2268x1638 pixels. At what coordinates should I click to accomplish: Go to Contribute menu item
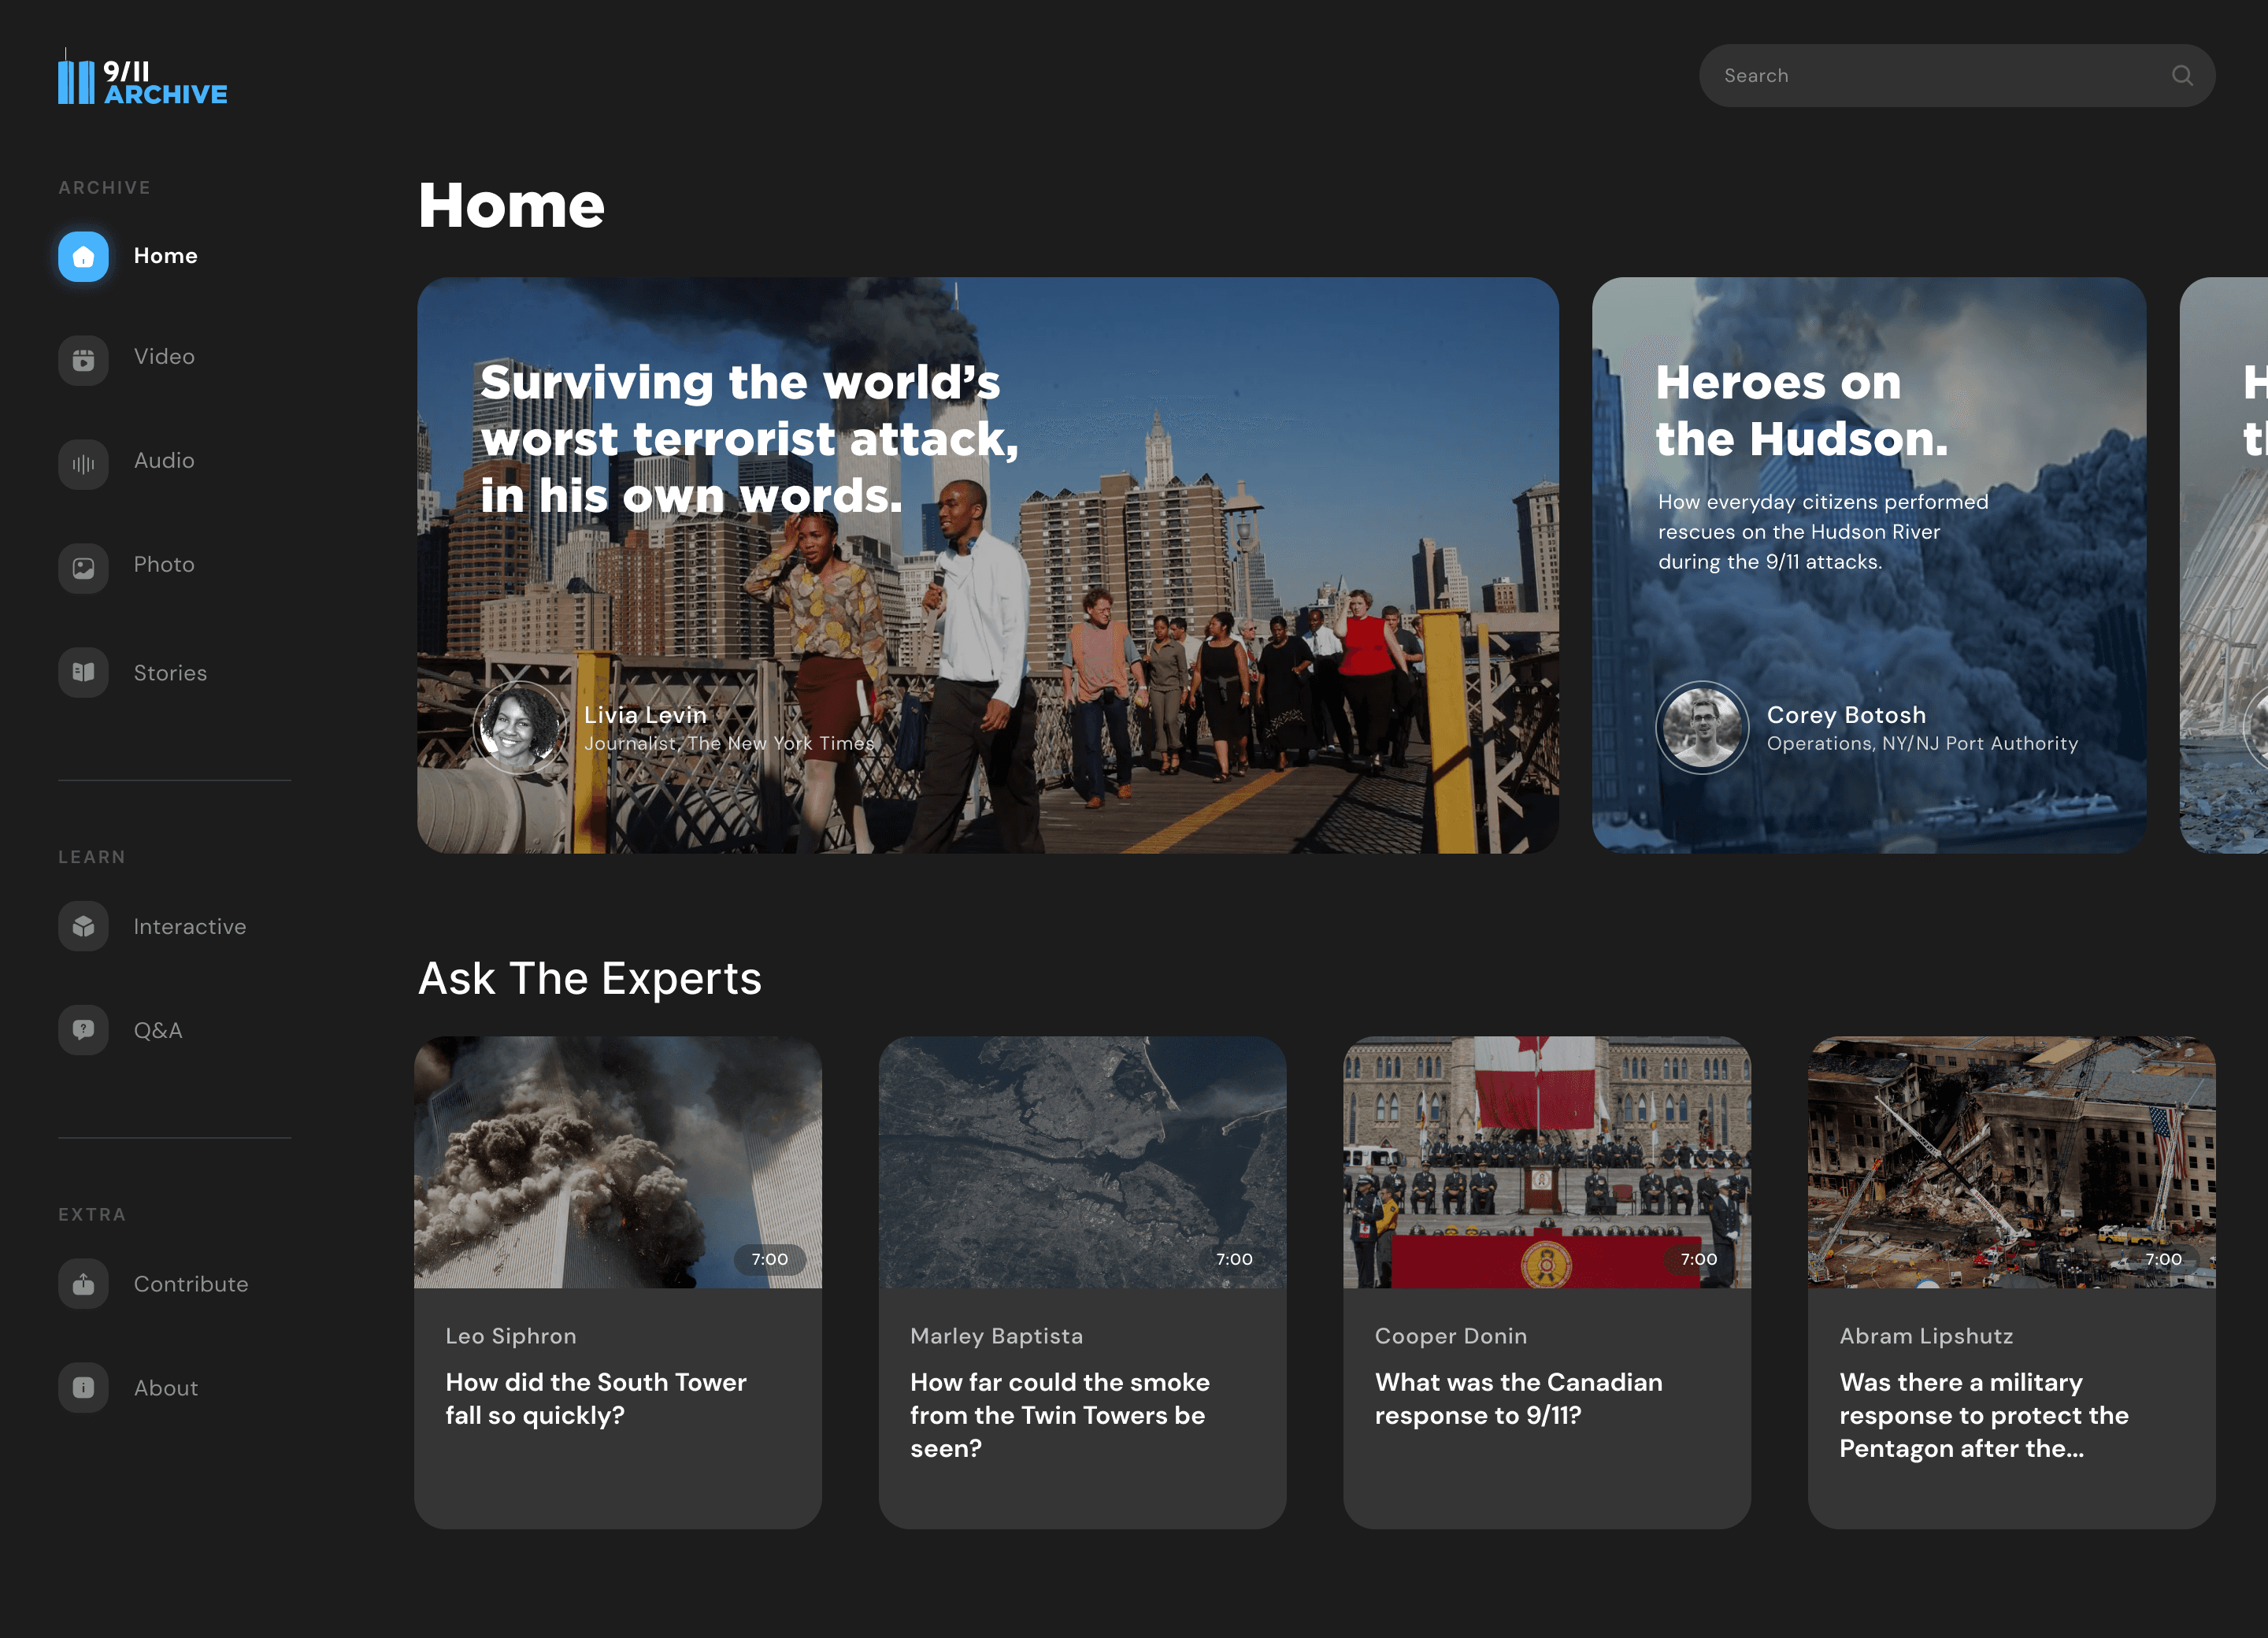(x=191, y=1284)
